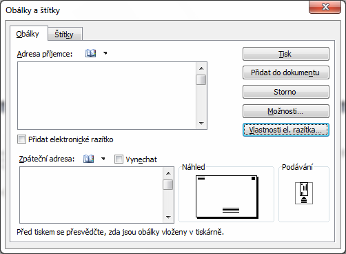Image resolution: width=346 pixels, height=254 pixels.
Task: Click the Tisk button
Action: tap(286, 54)
